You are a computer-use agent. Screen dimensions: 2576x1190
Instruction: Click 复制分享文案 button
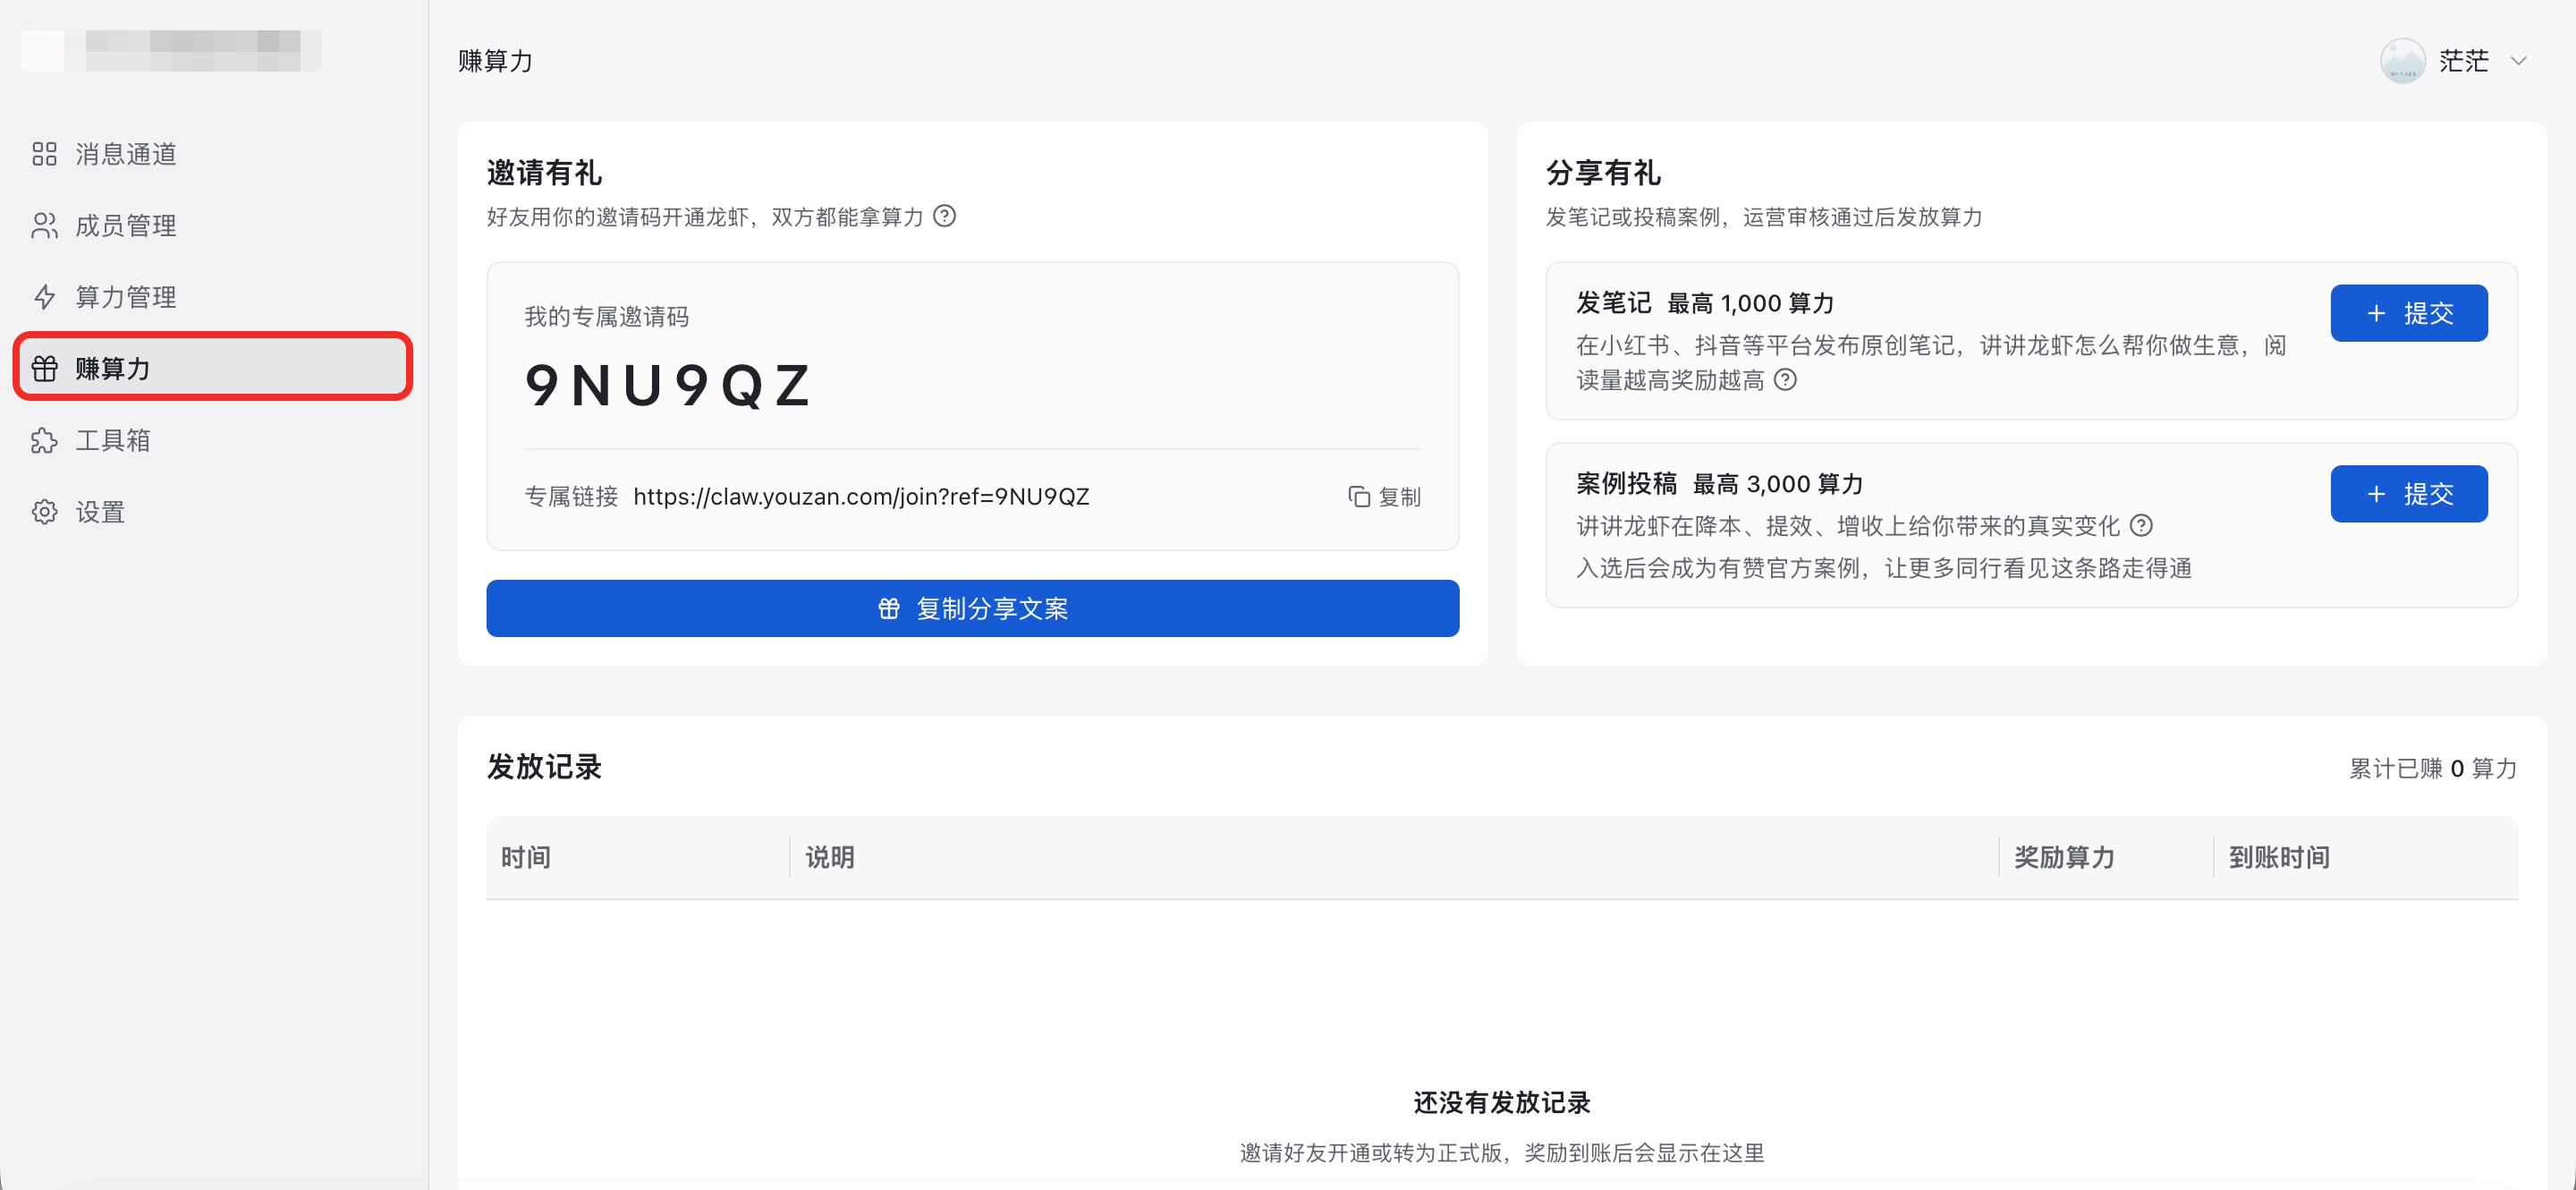972,608
